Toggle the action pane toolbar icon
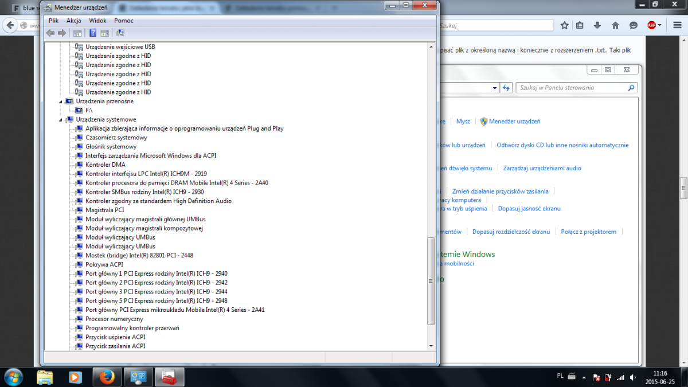The image size is (688, 387). point(105,33)
